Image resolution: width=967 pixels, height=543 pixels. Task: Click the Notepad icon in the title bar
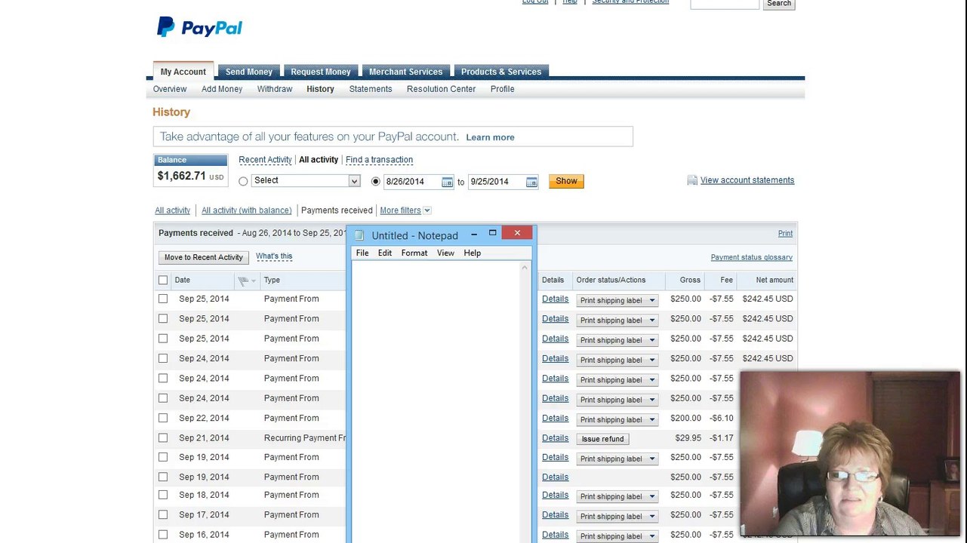(x=359, y=235)
